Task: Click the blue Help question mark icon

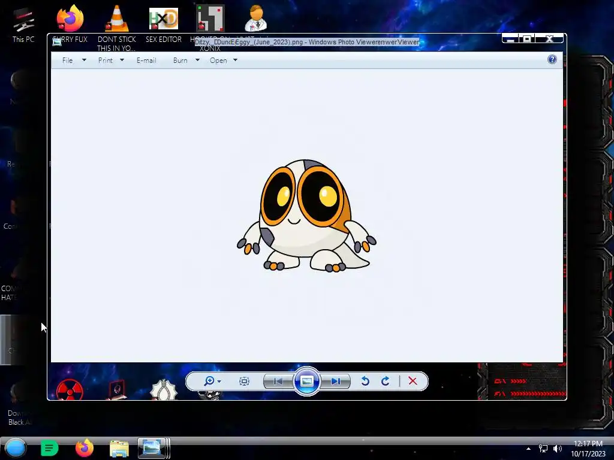Action: (552, 59)
